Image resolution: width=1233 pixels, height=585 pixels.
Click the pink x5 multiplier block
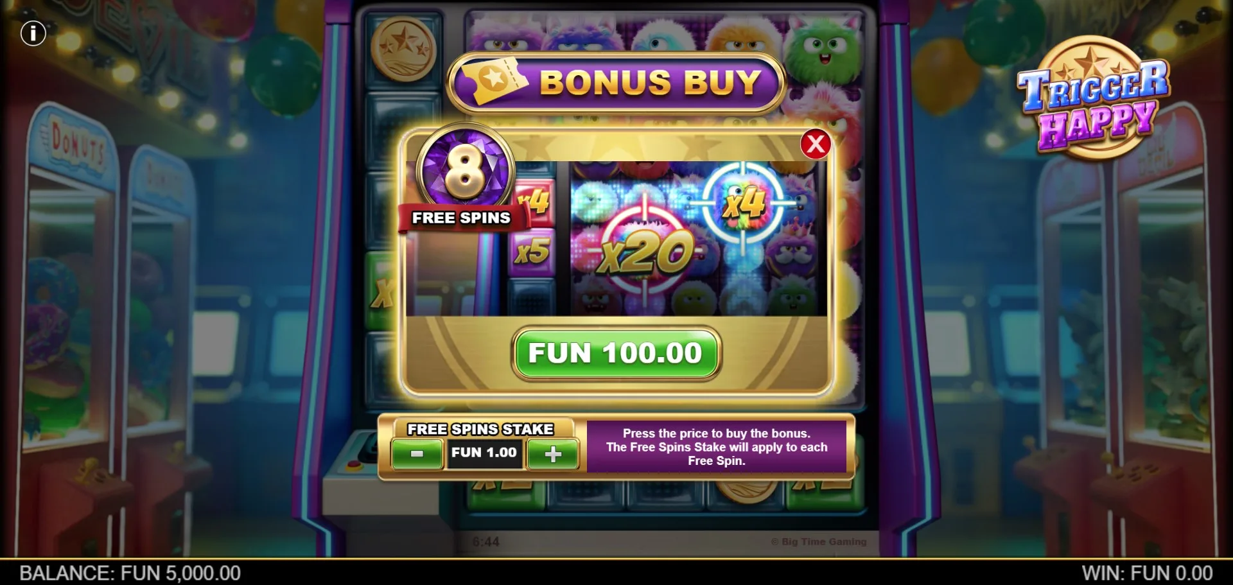pyautogui.click(x=532, y=252)
